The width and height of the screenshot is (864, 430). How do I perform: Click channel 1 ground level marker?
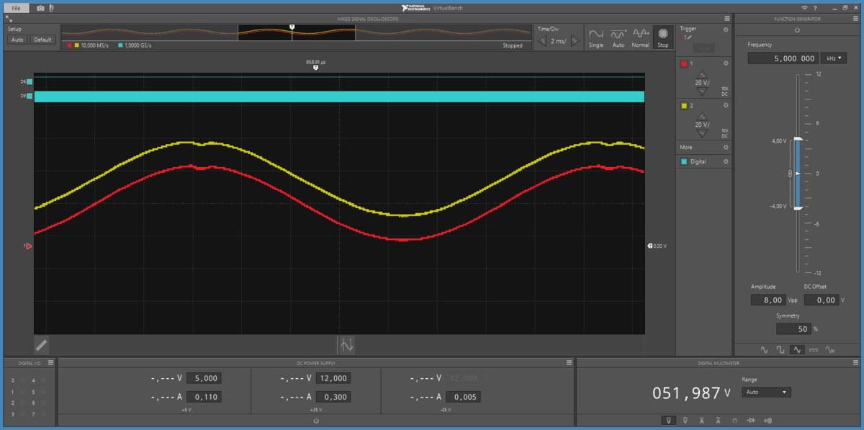tap(29, 246)
